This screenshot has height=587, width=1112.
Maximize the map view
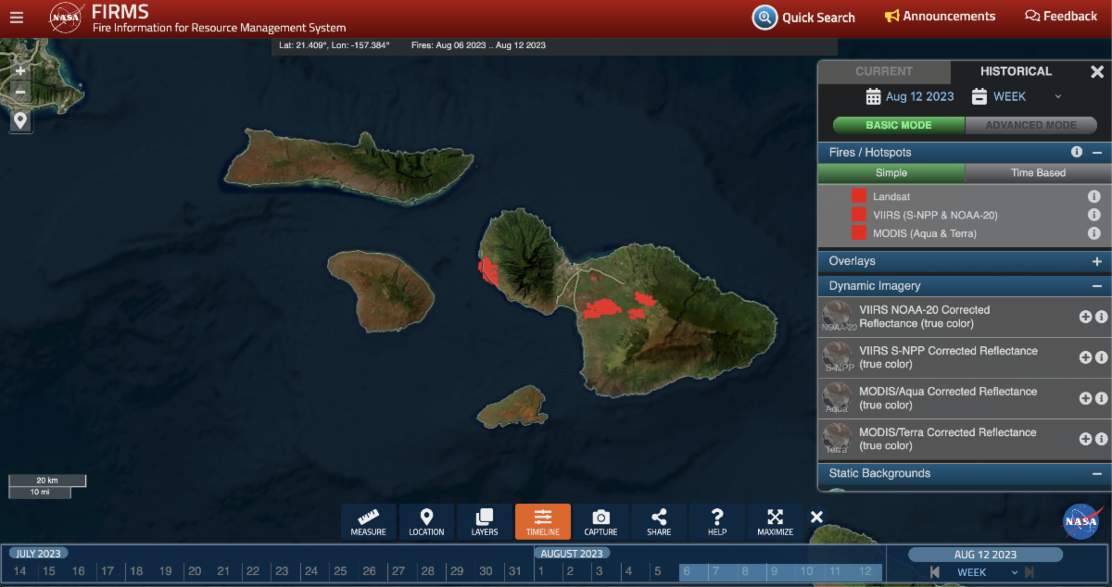pos(775,522)
